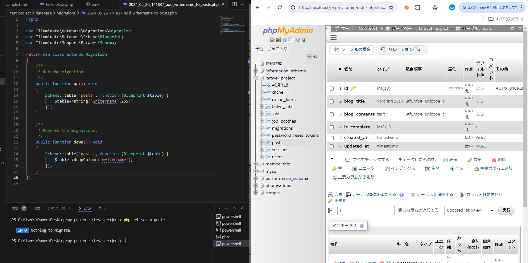The width and height of the screenshot is (528, 263).
Task: Check the blog_title column checkbox
Action: point(332,101)
